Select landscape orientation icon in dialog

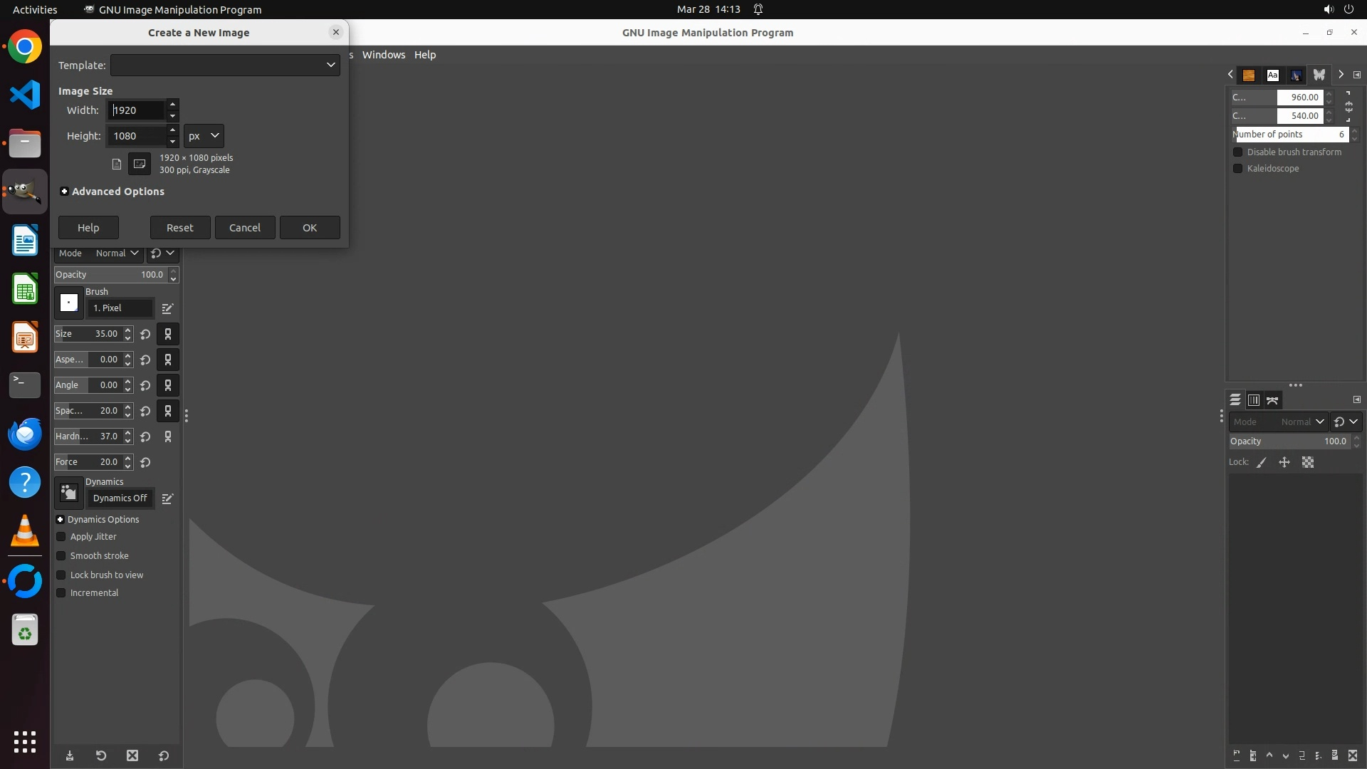[x=140, y=164]
